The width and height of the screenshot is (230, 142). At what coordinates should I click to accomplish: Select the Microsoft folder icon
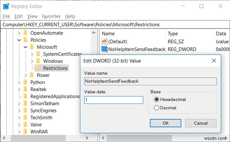coord(32,47)
